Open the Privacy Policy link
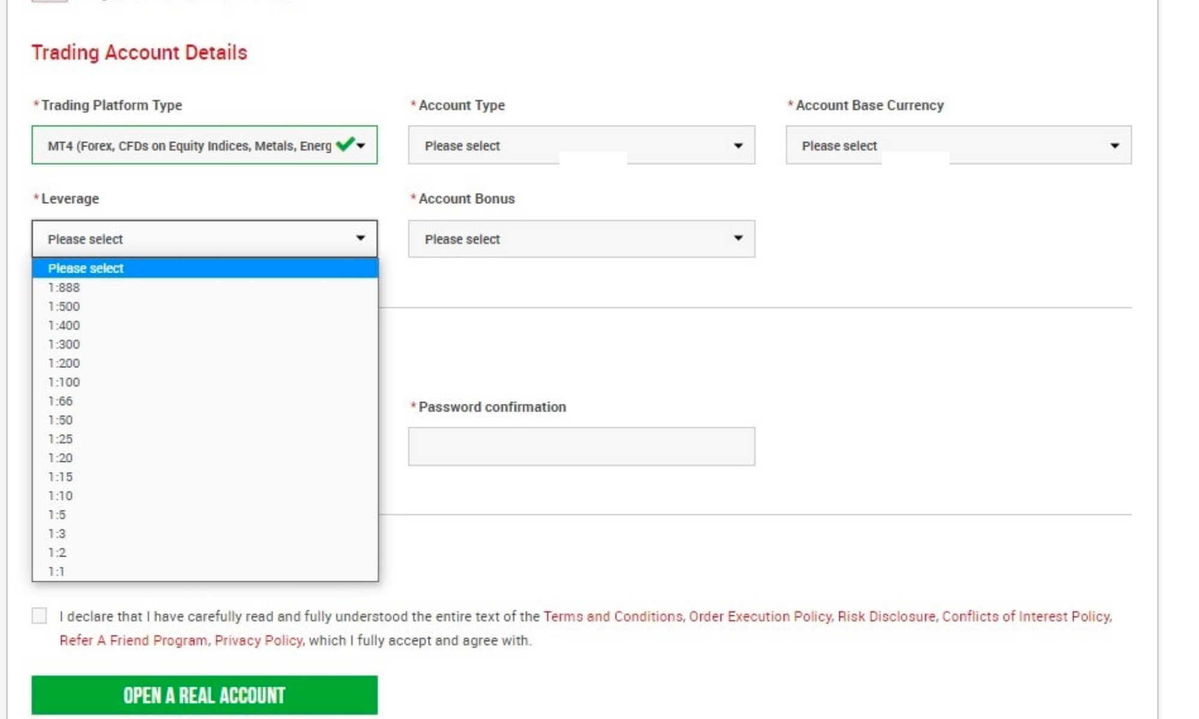Image resolution: width=1199 pixels, height=719 pixels. click(258, 641)
